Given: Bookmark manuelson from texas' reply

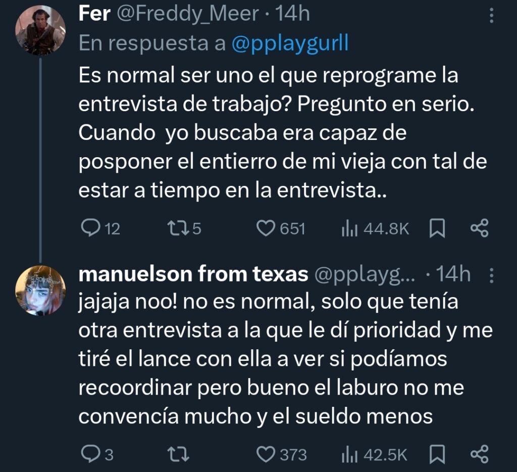Looking at the screenshot, I should click(x=437, y=454).
